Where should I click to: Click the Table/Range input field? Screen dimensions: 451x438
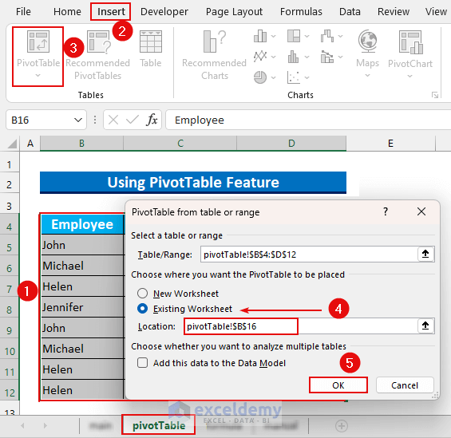(x=309, y=254)
